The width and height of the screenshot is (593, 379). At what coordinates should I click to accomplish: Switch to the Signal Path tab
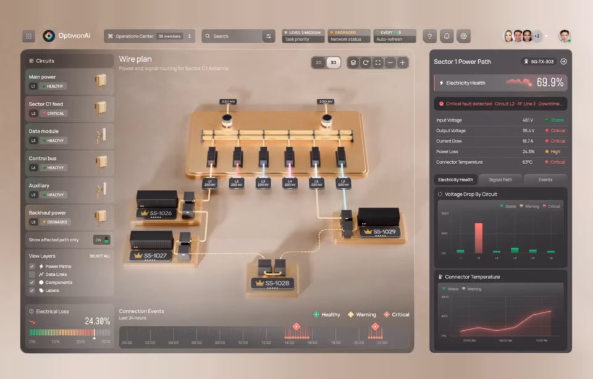500,180
